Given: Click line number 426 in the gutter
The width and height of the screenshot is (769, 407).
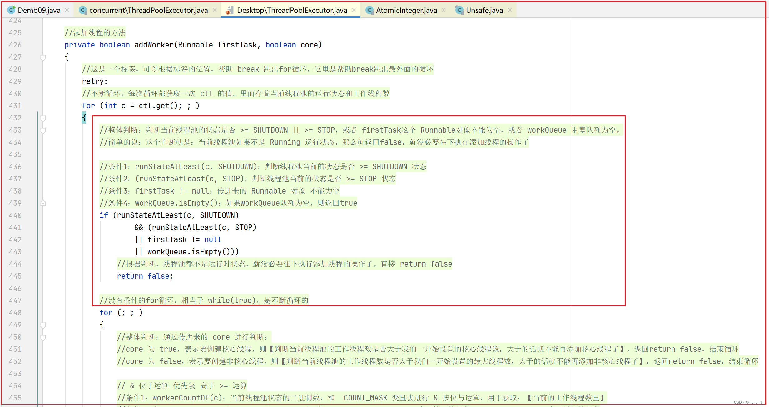Looking at the screenshot, I should point(15,45).
